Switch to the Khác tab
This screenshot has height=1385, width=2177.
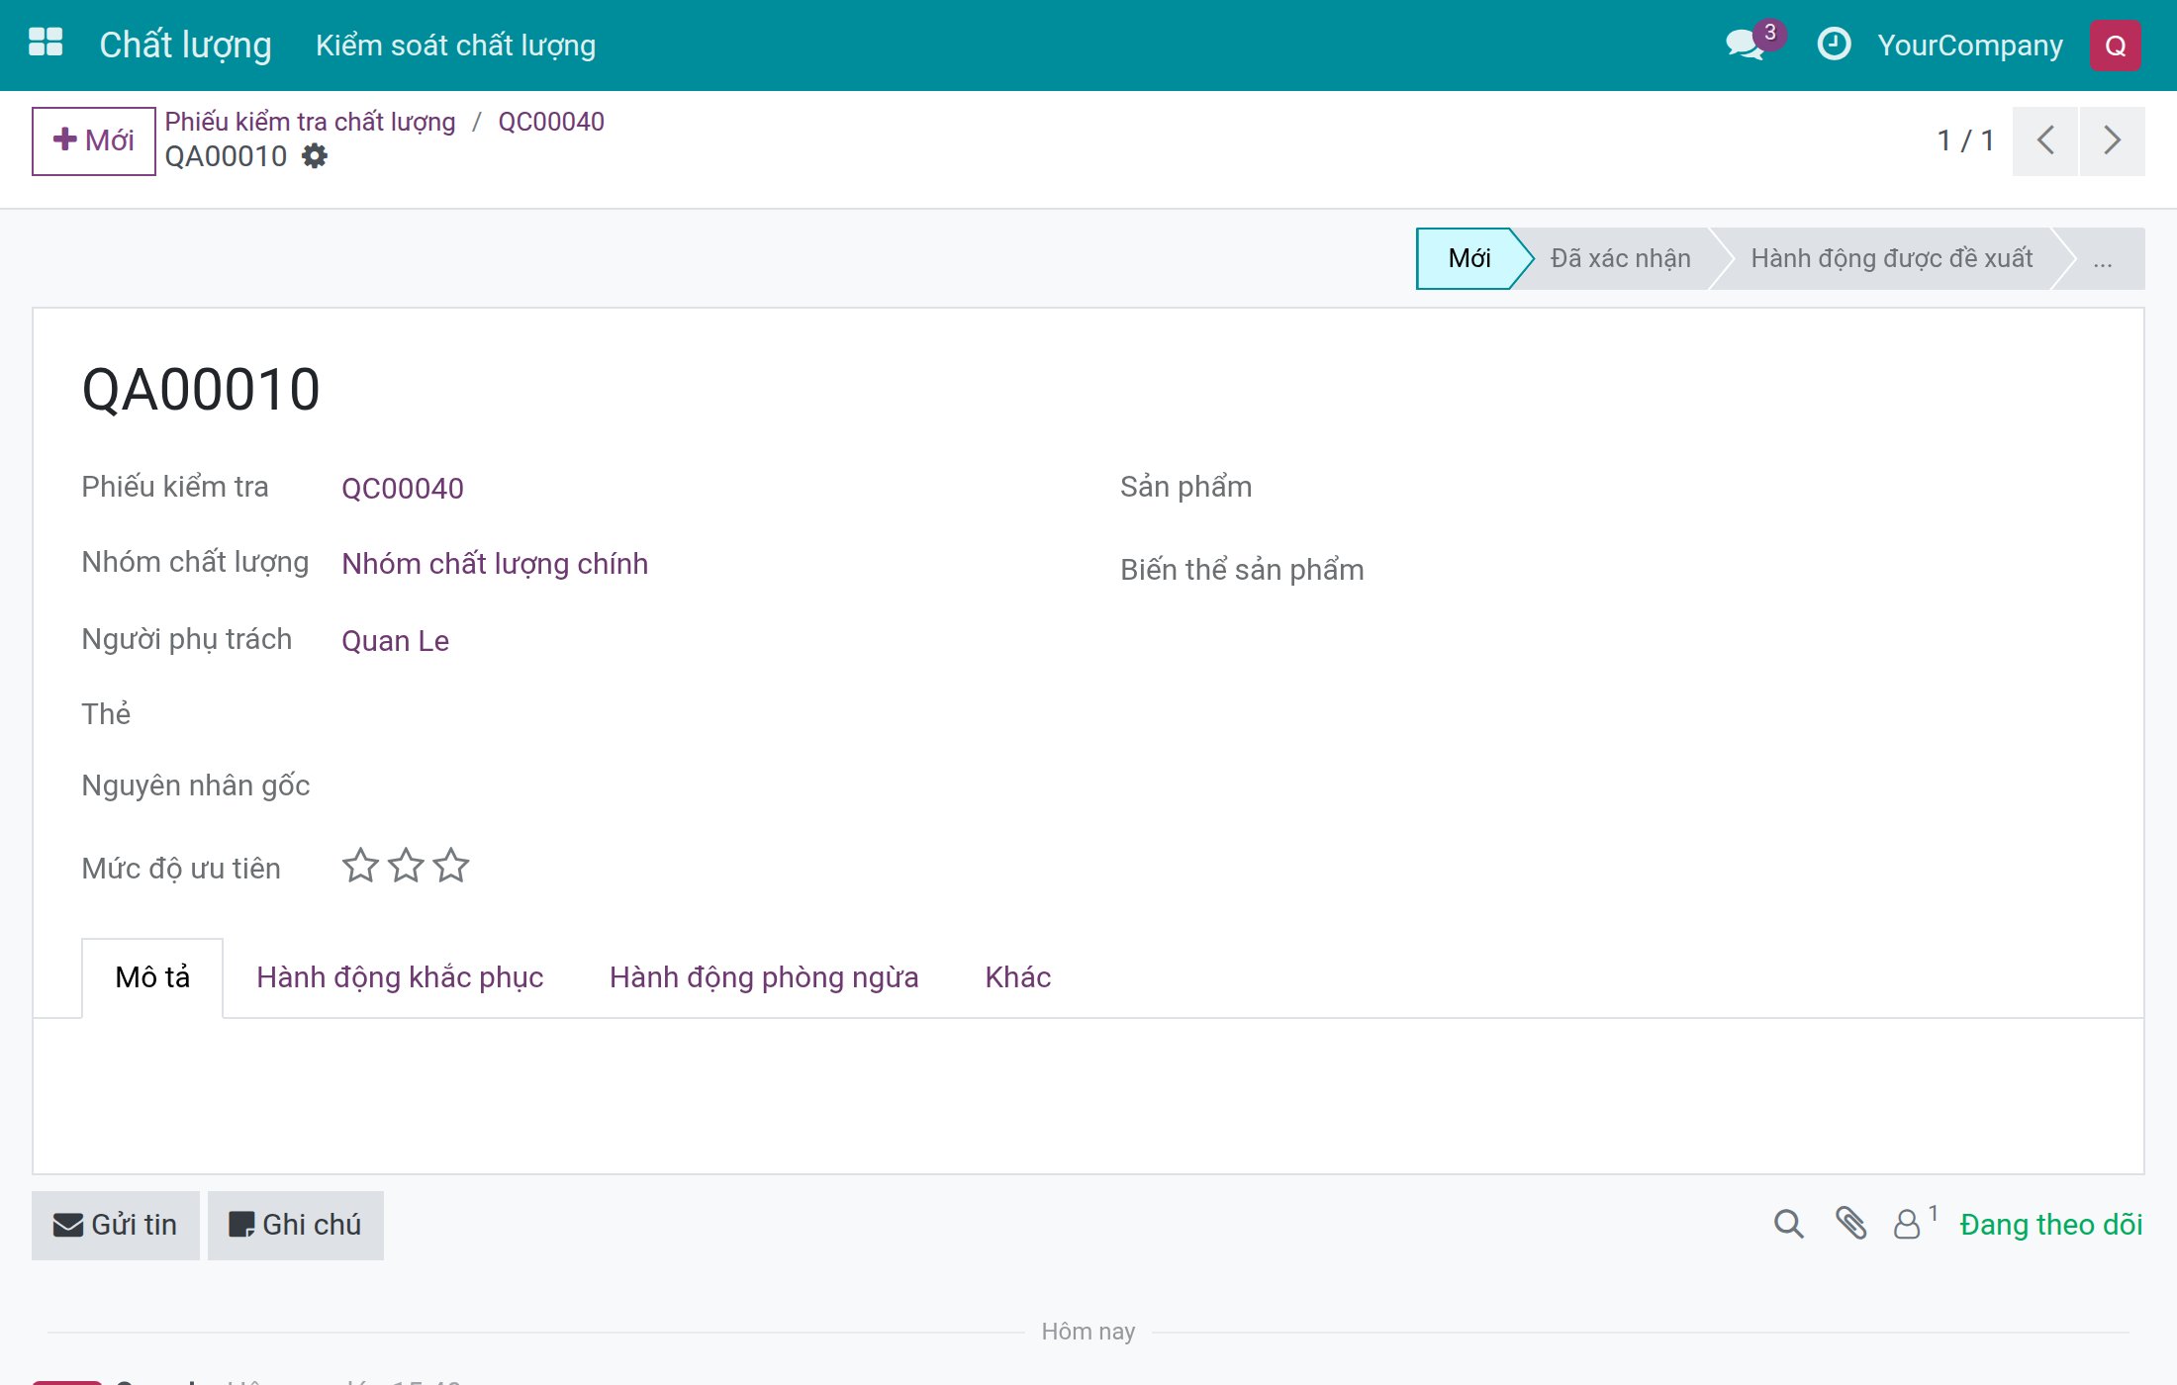point(1017,977)
